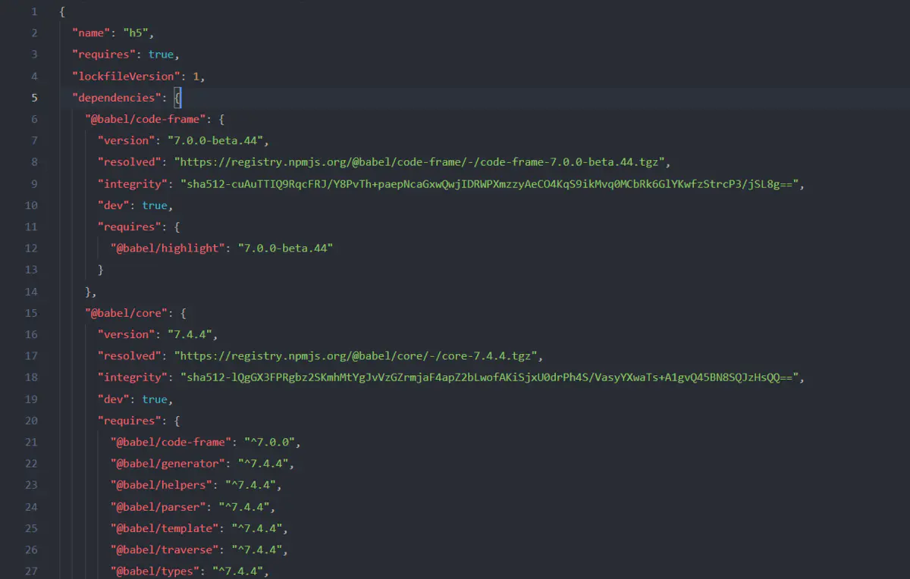Click the "resolved" key on line 17
910x579 pixels.
pos(130,356)
